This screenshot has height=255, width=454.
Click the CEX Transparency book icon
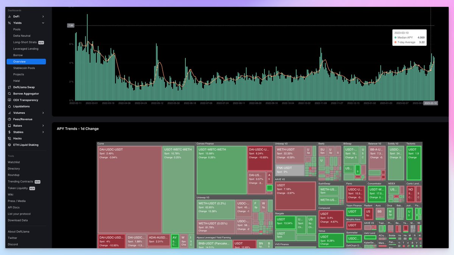(x=9, y=100)
